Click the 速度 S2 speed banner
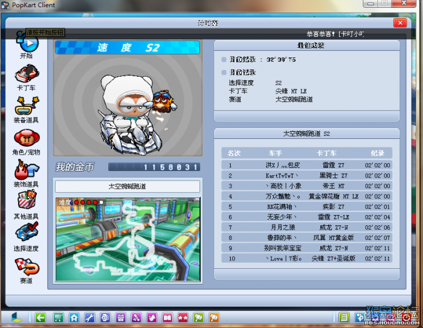 (128, 48)
